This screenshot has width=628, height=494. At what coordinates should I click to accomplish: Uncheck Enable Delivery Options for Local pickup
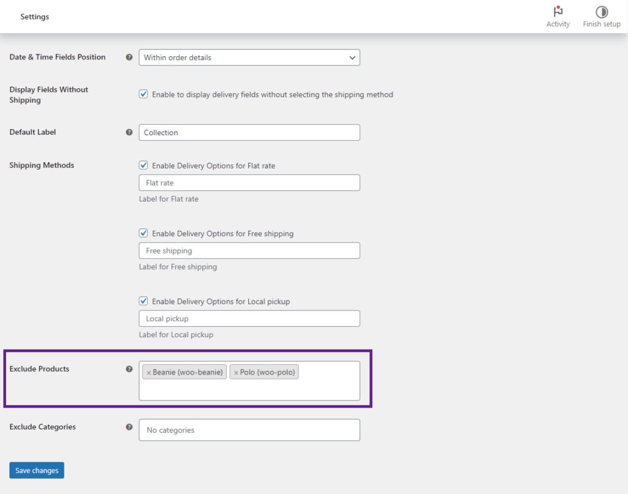pyautogui.click(x=144, y=301)
